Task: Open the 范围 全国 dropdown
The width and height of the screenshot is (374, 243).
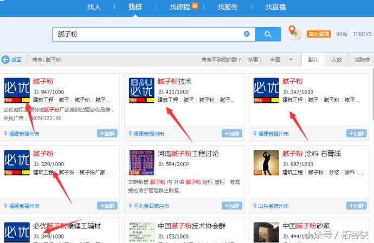Action: (281, 60)
